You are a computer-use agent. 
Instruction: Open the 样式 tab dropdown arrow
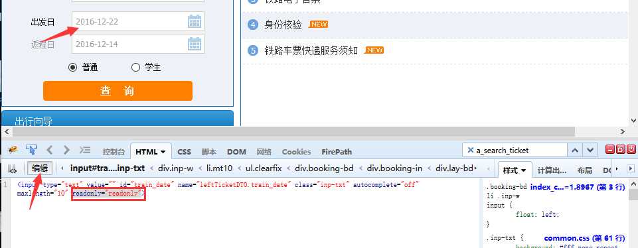pos(523,170)
